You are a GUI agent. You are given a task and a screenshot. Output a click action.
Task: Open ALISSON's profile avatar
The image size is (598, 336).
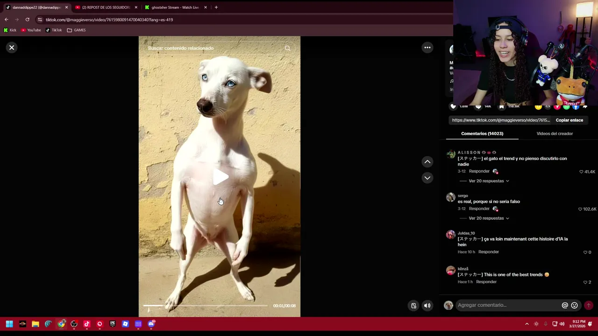[450, 154]
